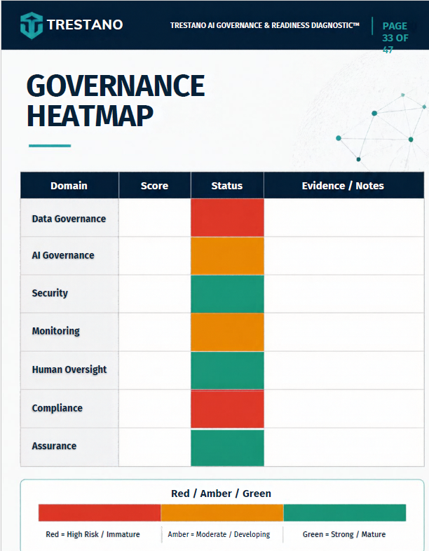Click the Domain column header
This screenshot has height=551, width=429.
pos(69,186)
